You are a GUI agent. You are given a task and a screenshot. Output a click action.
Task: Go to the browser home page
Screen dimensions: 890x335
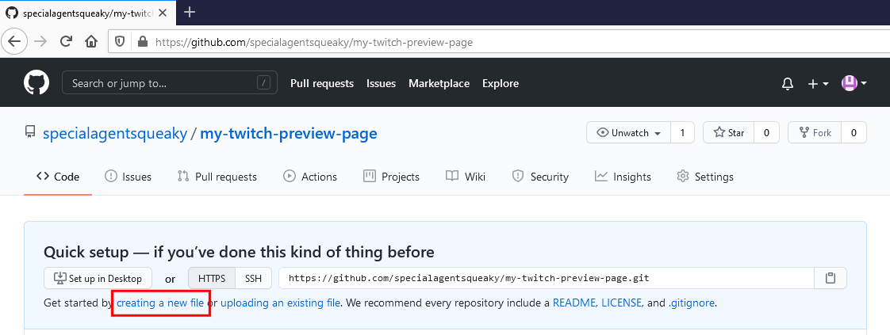pyautogui.click(x=92, y=41)
